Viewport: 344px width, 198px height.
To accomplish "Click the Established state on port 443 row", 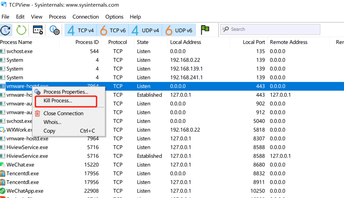I will tap(150, 95).
